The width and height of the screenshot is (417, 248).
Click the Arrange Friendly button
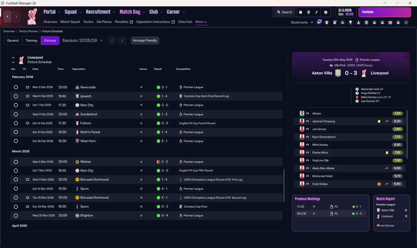point(145,40)
